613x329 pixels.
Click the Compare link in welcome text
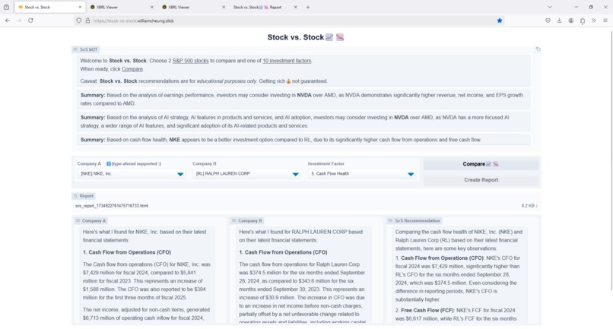pos(132,69)
